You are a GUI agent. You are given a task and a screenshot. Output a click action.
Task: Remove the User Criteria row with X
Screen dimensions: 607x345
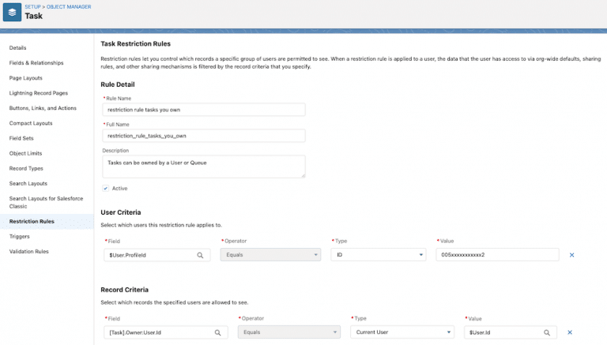tap(571, 255)
